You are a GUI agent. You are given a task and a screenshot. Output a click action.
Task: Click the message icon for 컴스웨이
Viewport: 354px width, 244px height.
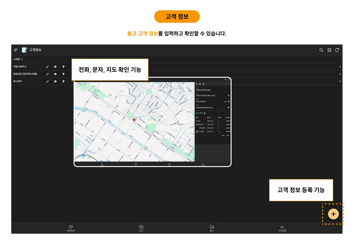pos(55,81)
